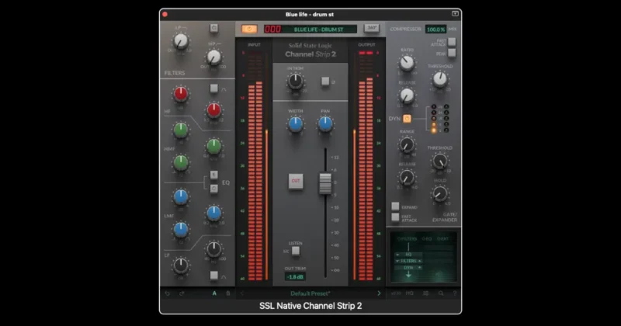
Task: Toggle the HF bell shape button
Action: [214, 88]
